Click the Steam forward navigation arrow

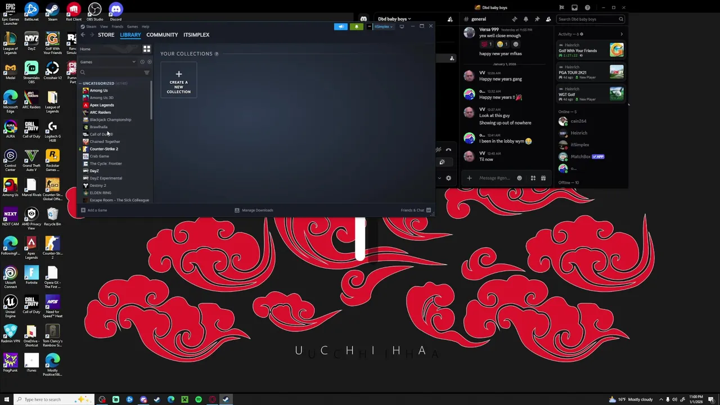point(91,35)
